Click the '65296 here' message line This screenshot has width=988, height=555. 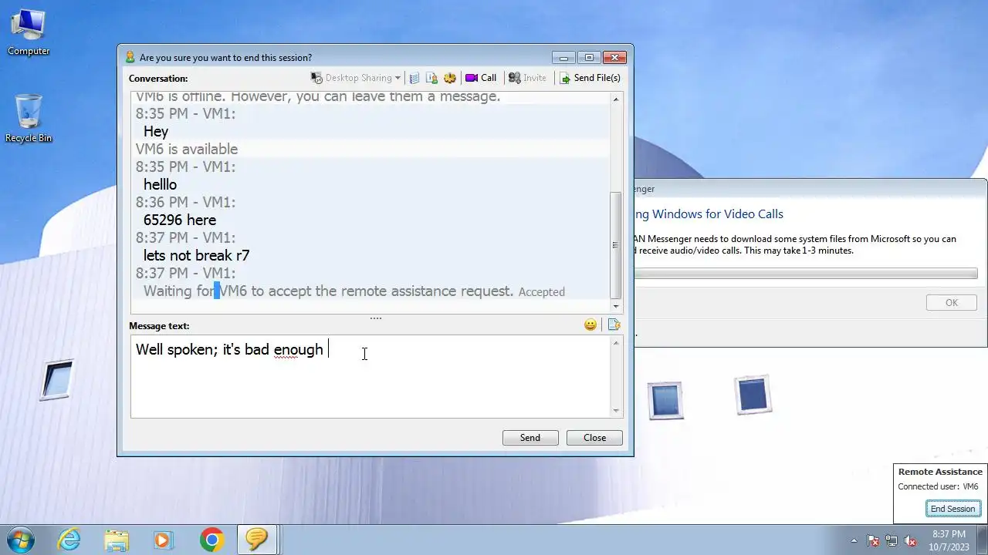[x=180, y=220]
